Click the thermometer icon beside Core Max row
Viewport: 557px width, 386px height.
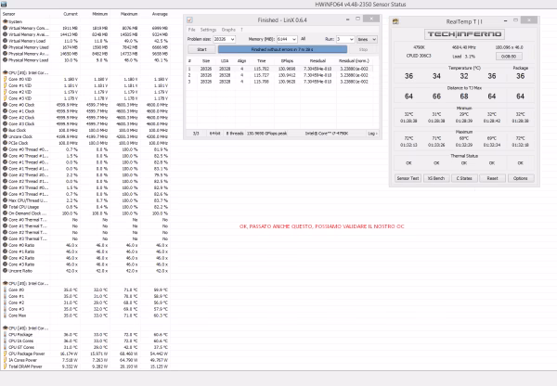pos(5,315)
